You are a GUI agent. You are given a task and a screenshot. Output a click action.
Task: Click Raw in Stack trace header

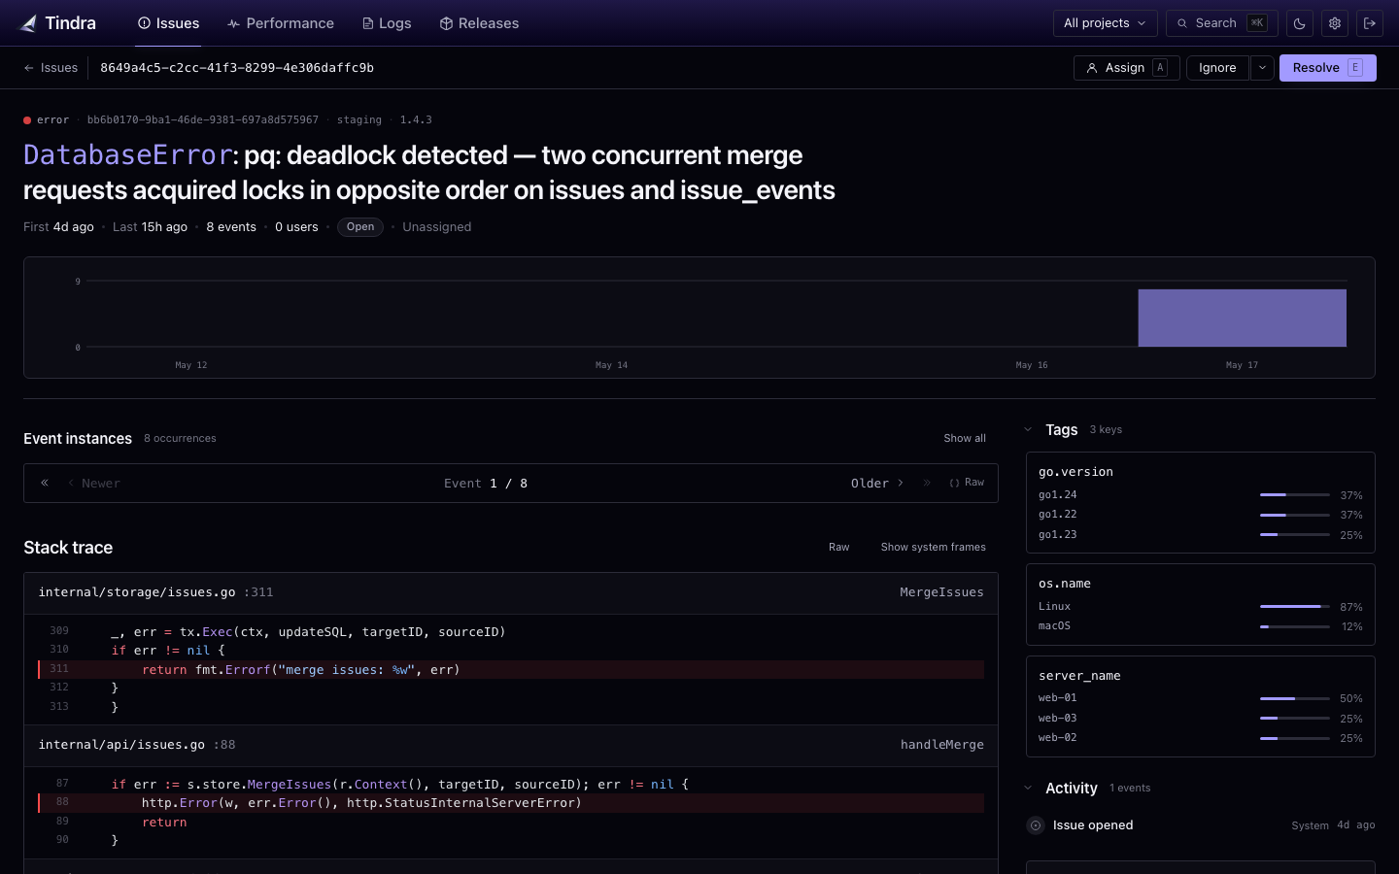tap(839, 548)
